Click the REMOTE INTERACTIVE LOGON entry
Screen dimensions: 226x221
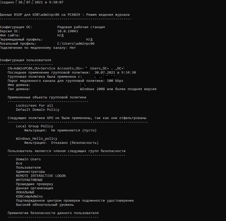[41, 176]
